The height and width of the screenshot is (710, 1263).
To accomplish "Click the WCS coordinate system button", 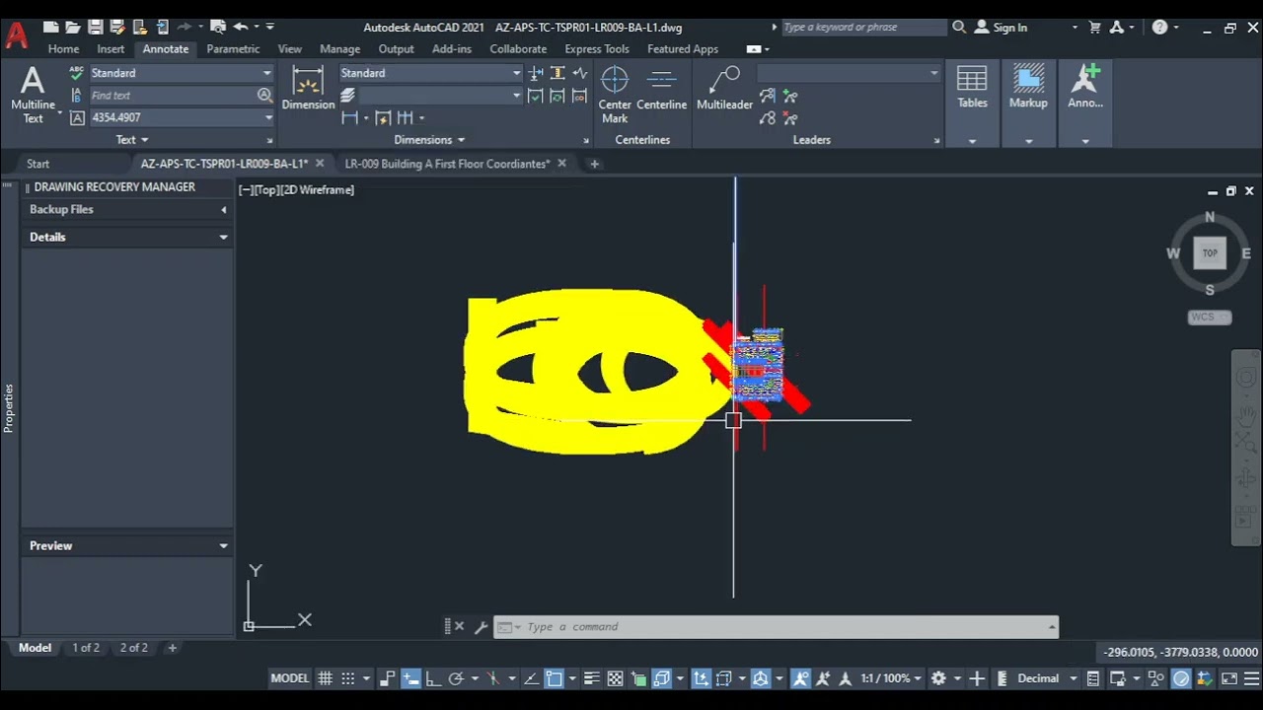I will tap(1210, 318).
